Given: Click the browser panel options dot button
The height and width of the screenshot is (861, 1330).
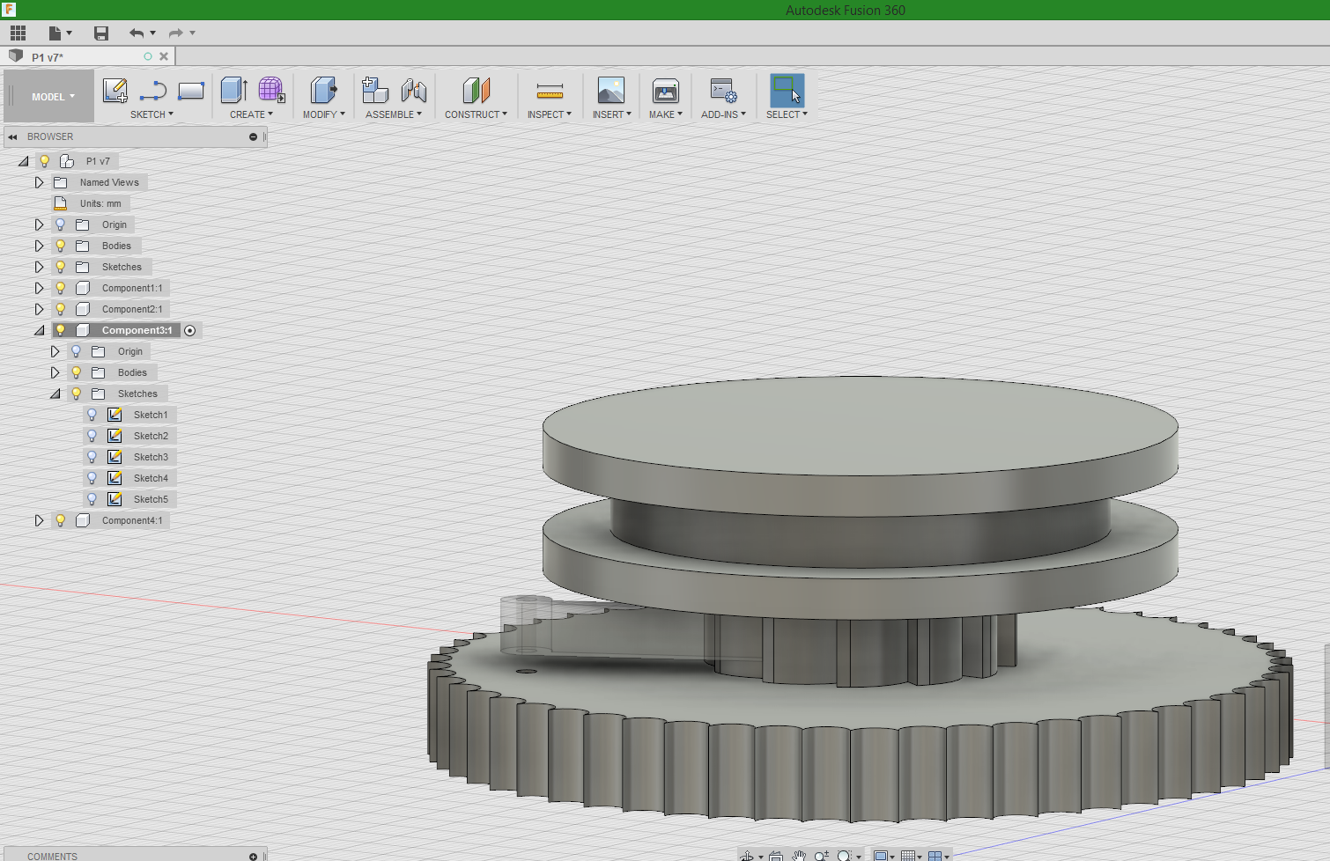Looking at the screenshot, I should click(253, 136).
